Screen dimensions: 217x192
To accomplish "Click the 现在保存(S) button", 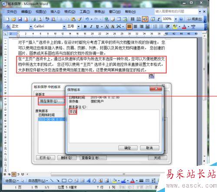I will click(x=52, y=101).
